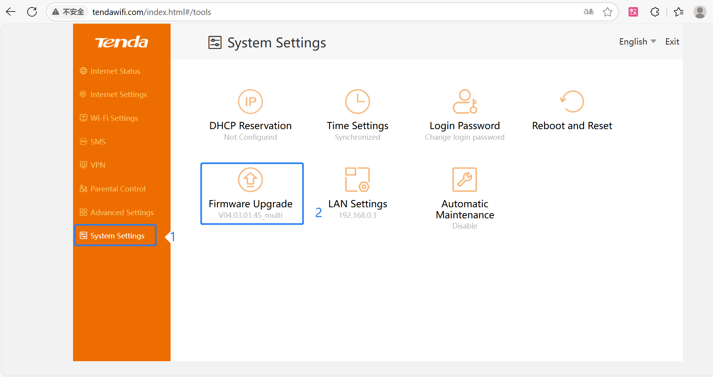
Task: Click the browser address bar
Action: [x=316, y=12]
